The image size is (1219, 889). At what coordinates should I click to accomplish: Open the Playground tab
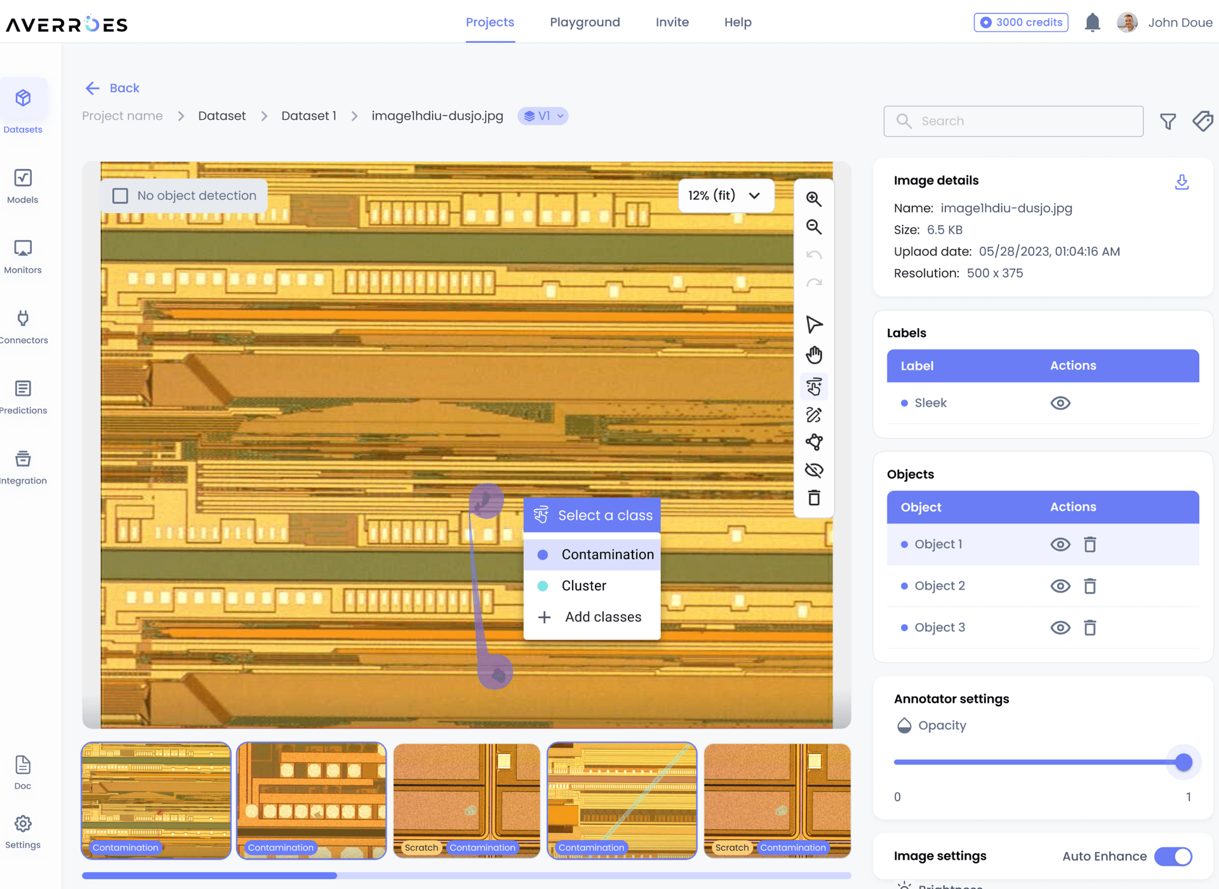click(x=585, y=22)
